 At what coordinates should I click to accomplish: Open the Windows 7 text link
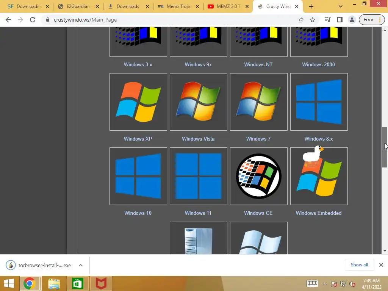[x=258, y=139]
